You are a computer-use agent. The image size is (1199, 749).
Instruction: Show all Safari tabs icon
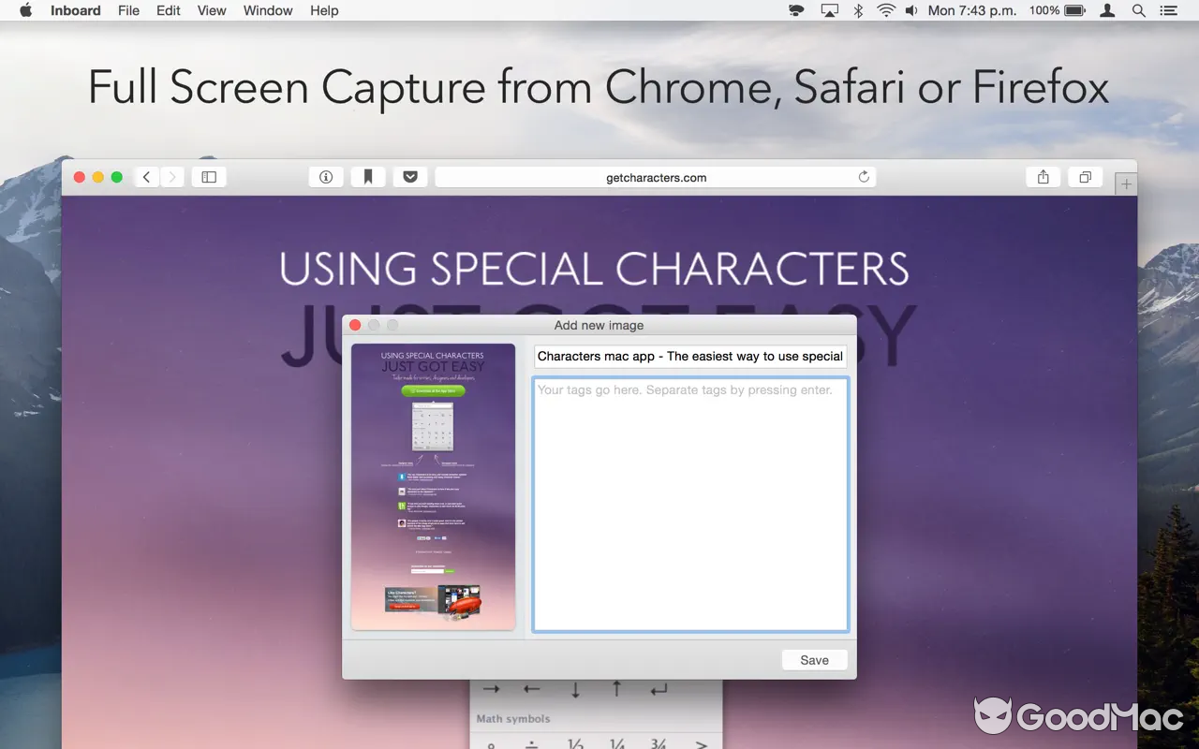tap(1085, 177)
